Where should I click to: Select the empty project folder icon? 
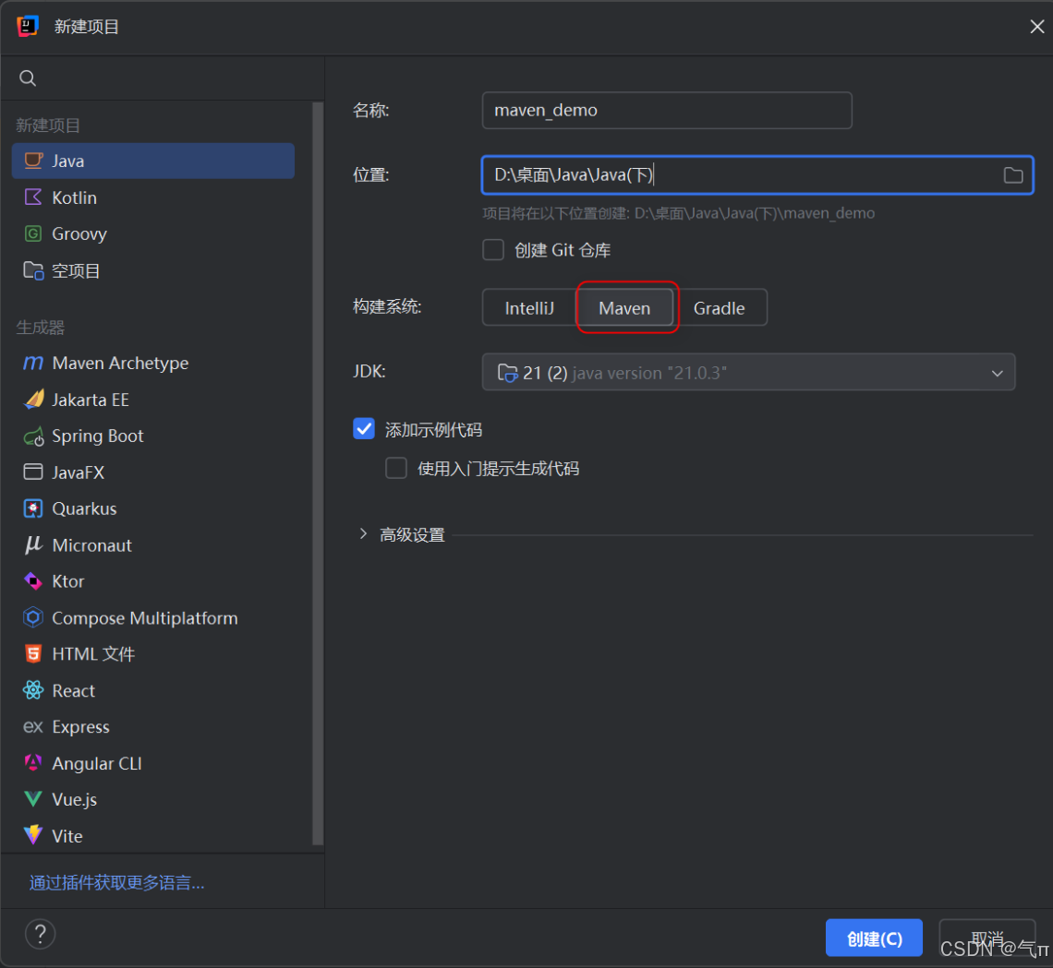pyautogui.click(x=33, y=270)
